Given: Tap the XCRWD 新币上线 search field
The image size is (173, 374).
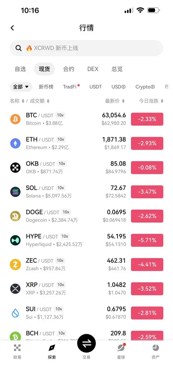Looking at the screenshot, I should coord(86,48).
